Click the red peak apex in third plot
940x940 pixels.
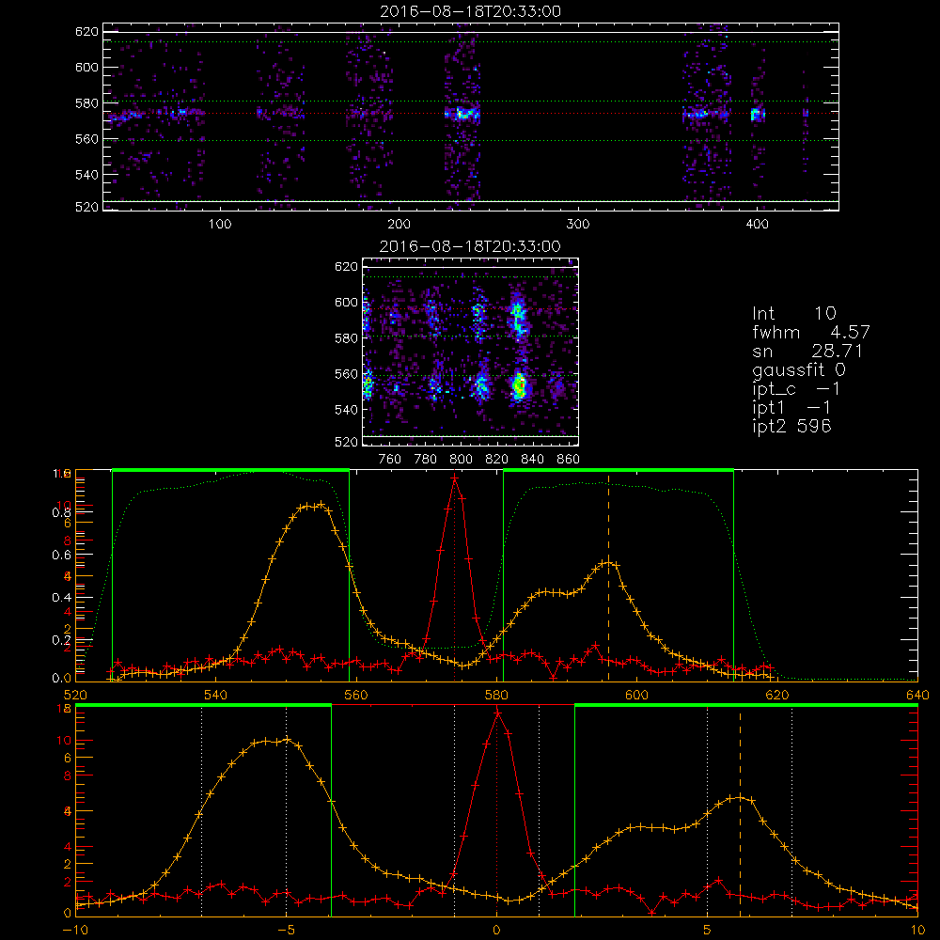coord(455,479)
